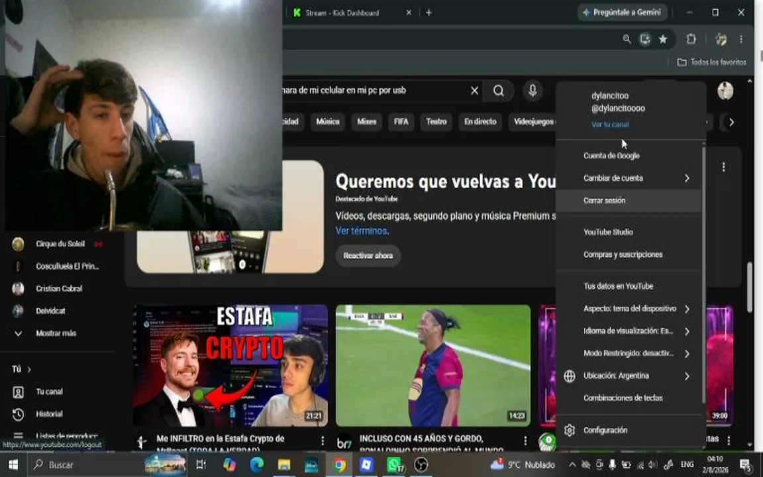The image size is (763, 477).
Task: Open options for the Estafa Crypto video
Action: (x=322, y=441)
